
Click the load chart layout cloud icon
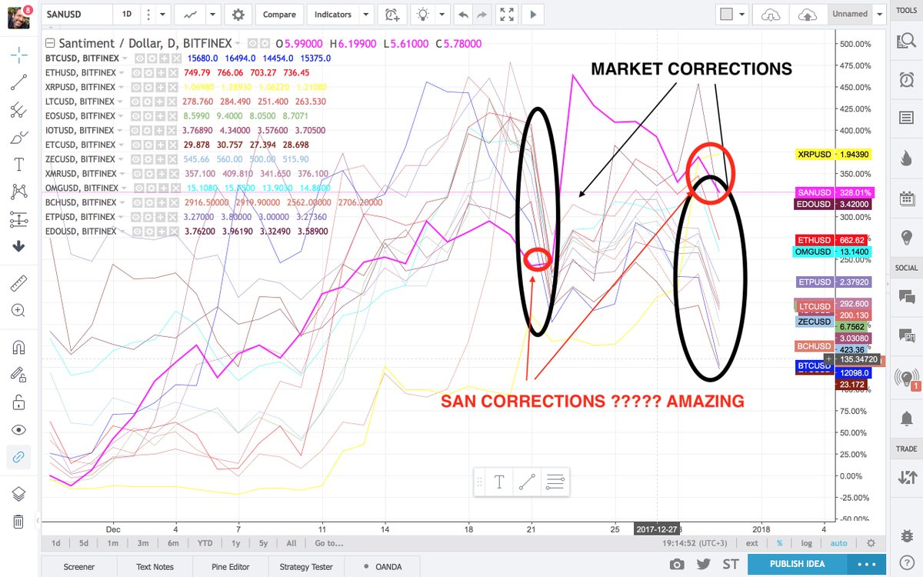click(771, 15)
